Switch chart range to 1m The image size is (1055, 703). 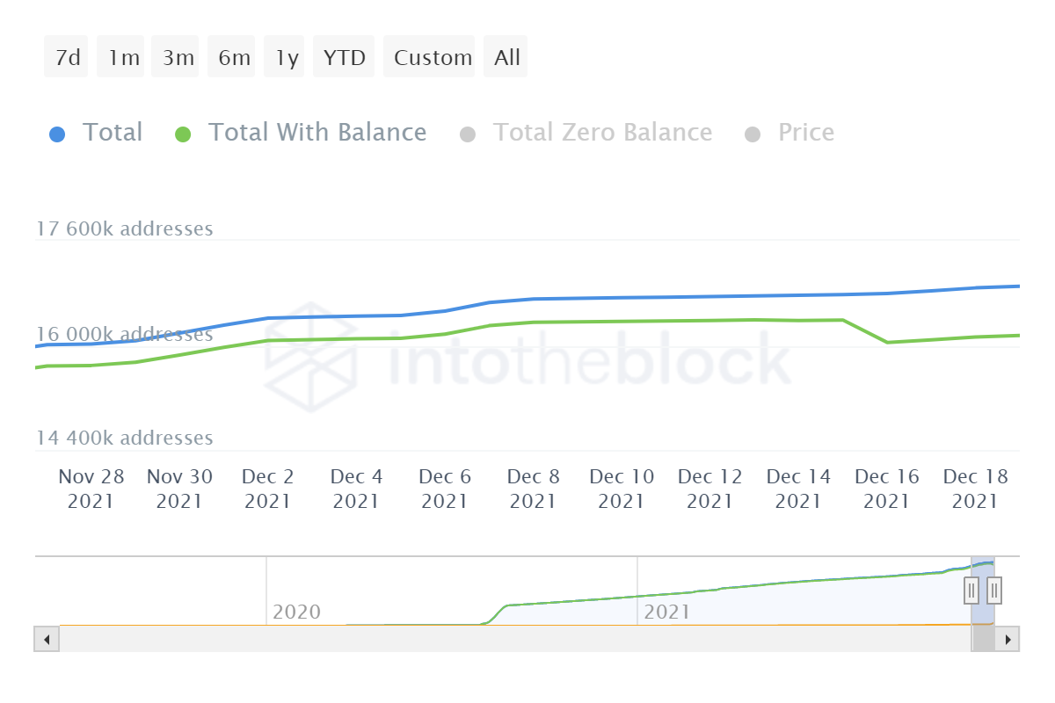(x=124, y=58)
